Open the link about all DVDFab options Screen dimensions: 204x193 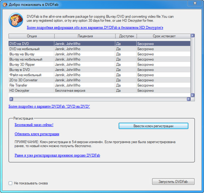[95, 27]
